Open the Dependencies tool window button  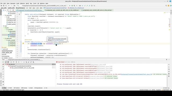(38, 88)
